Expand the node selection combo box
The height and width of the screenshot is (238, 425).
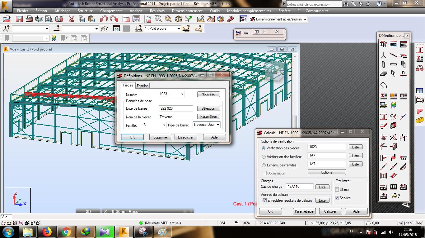click(x=47, y=29)
